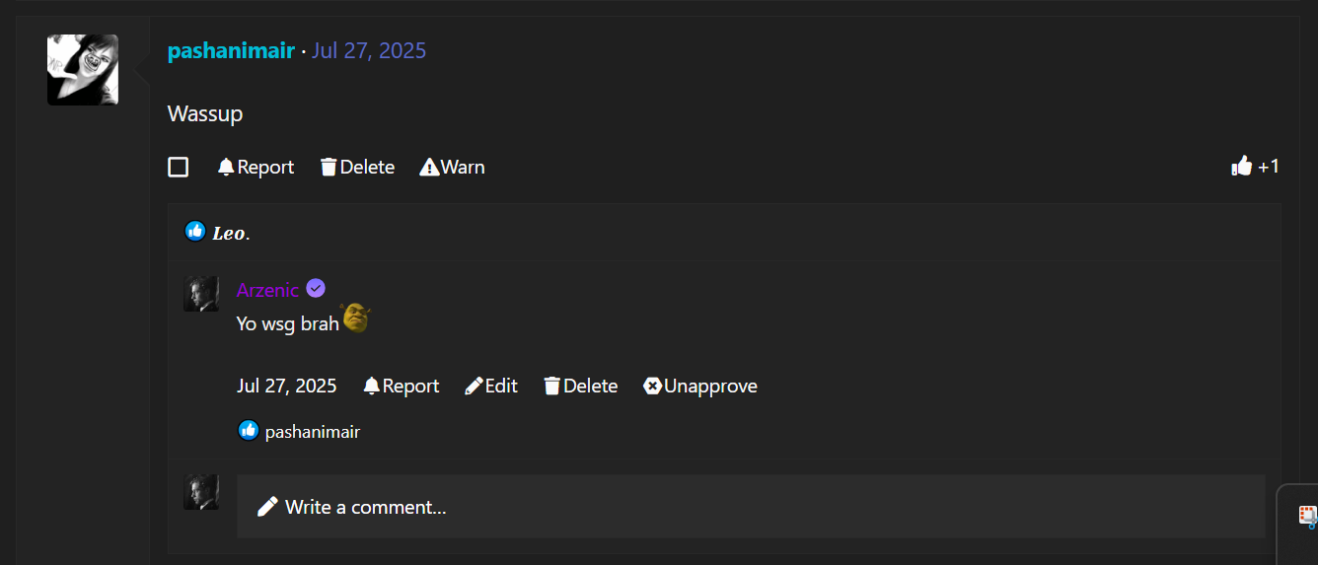The image size is (1318, 565).
Task: Report pashanimair's Wassup post
Action: click(x=256, y=168)
